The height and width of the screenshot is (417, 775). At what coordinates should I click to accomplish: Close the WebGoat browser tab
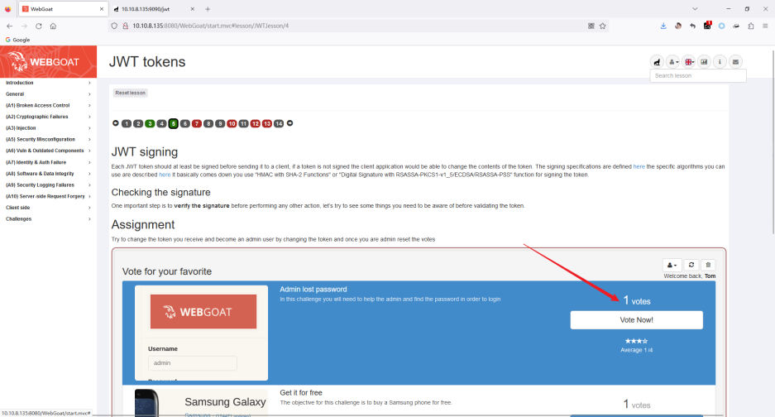point(102,9)
